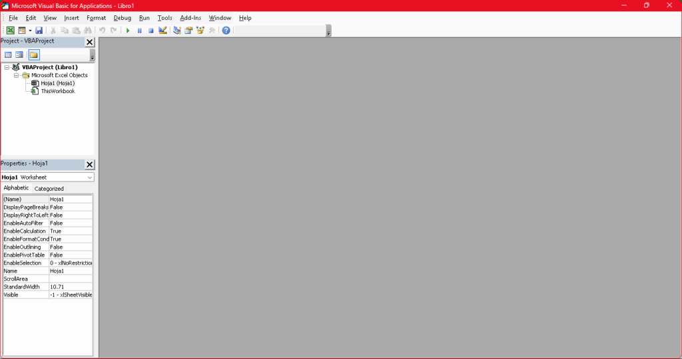Open the File menu

click(x=13, y=18)
